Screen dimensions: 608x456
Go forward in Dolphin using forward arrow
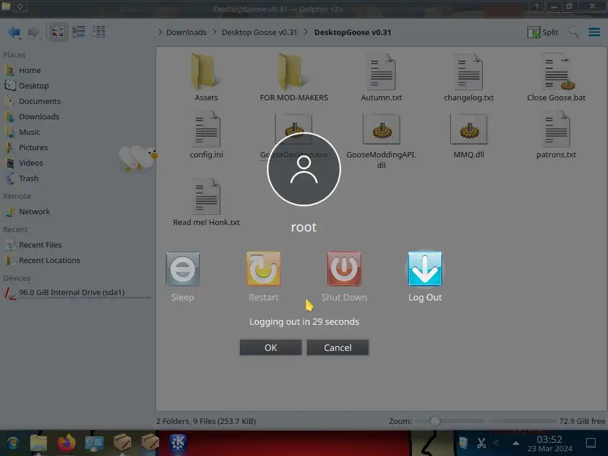tap(34, 32)
